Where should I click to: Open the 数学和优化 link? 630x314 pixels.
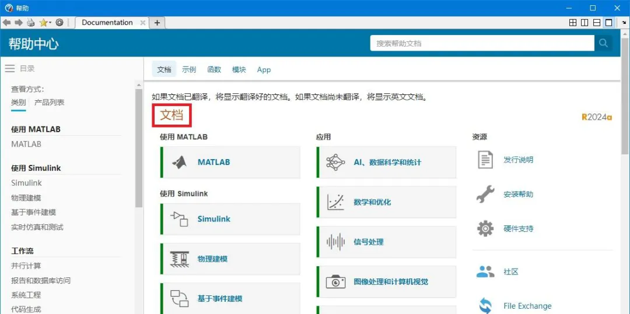(372, 202)
